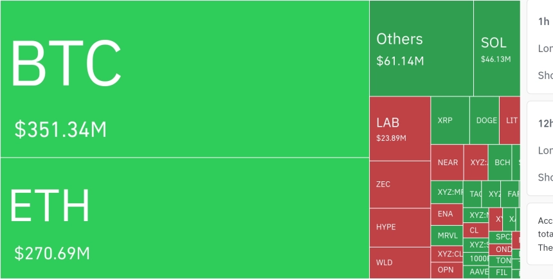
Task: Click the red LIT tile
Action: (x=510, y=120)
